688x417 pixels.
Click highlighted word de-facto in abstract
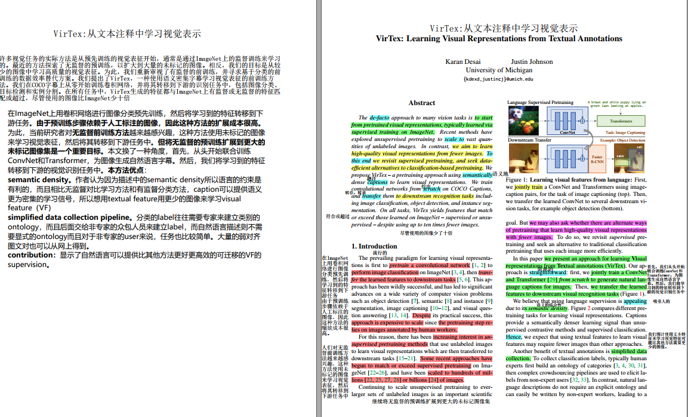(x=380, y=117)
